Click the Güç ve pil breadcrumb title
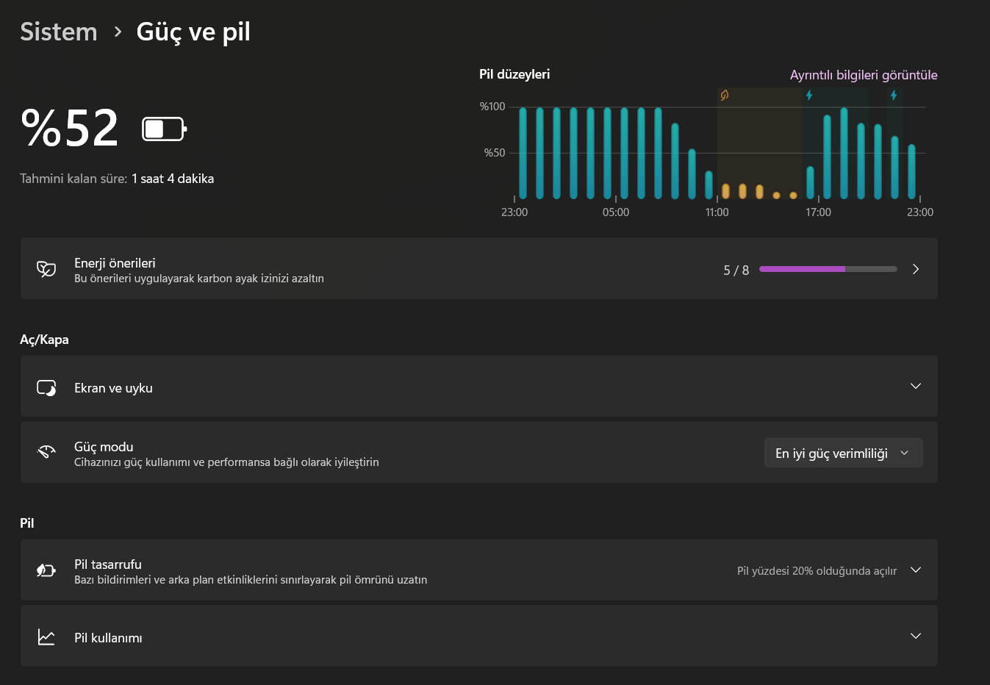The width and height of the screenshot is (990, 685). click(x=193, y=32)
